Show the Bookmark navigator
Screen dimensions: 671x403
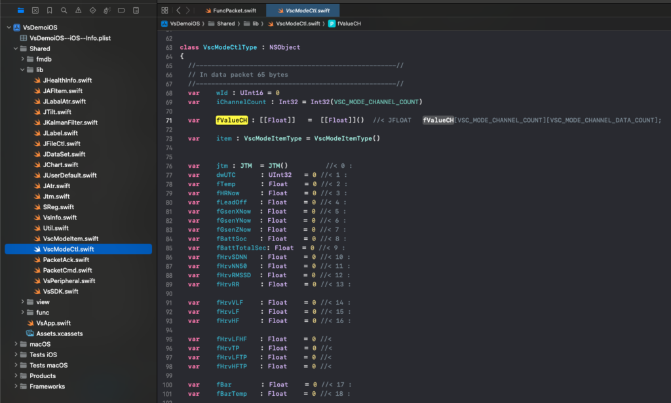tap(49, 10)
